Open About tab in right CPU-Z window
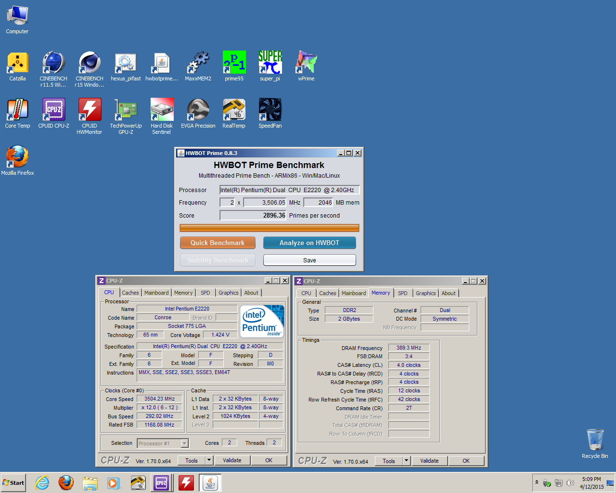616x493 pixels. click(449, 293)
